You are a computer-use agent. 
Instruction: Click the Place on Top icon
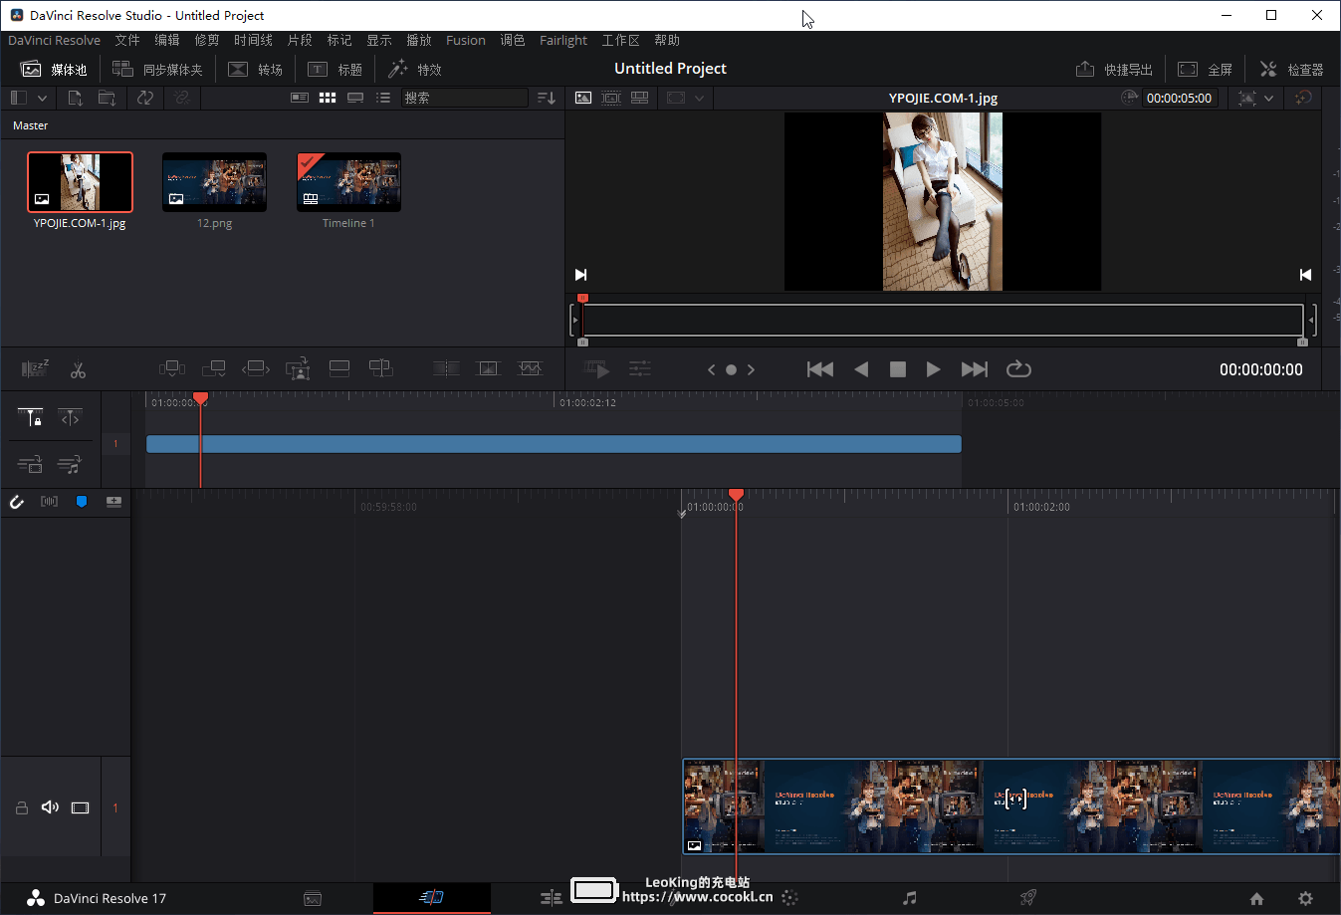tap(339, 369)
